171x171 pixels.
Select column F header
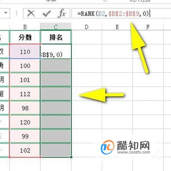pos(148,27)
